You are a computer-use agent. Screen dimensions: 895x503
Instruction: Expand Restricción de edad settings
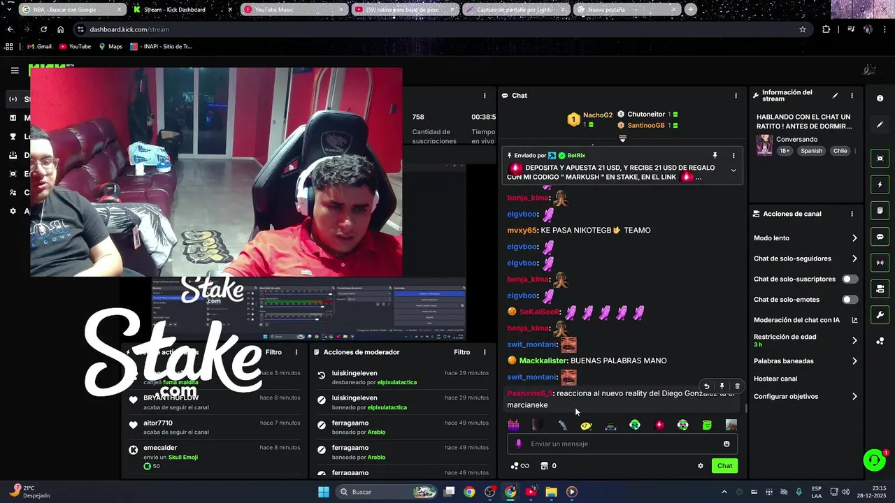854,340
